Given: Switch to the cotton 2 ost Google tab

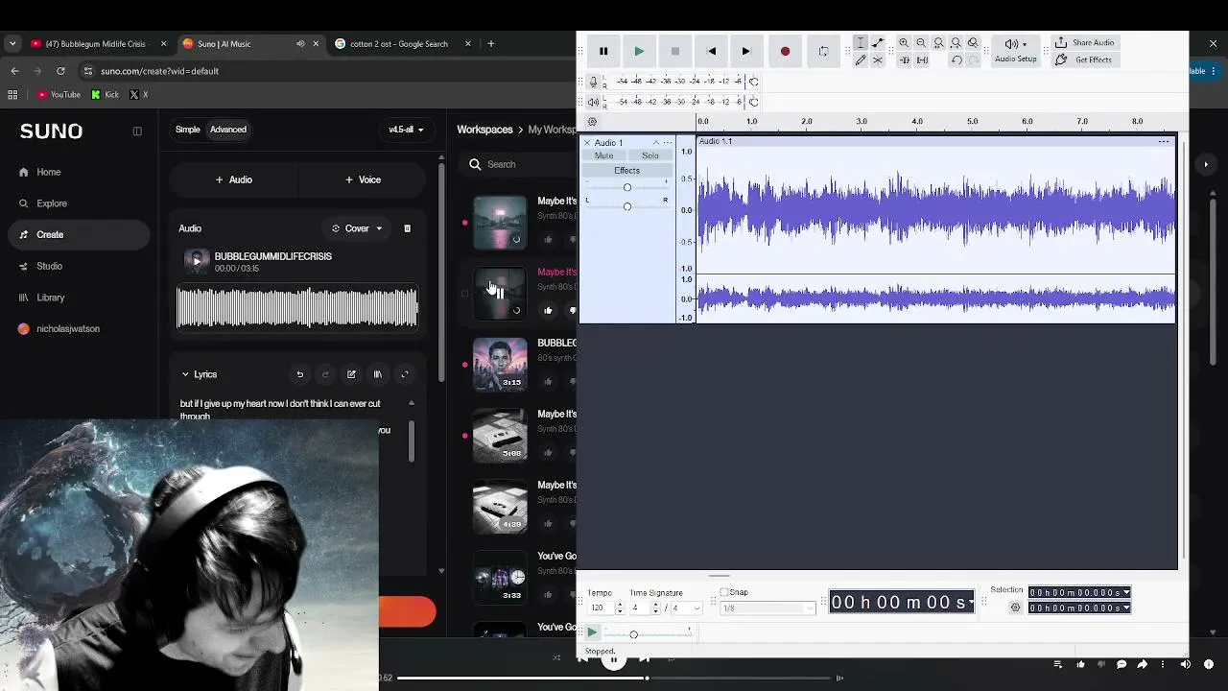Looking at the screenshot, I should (402, 43).
